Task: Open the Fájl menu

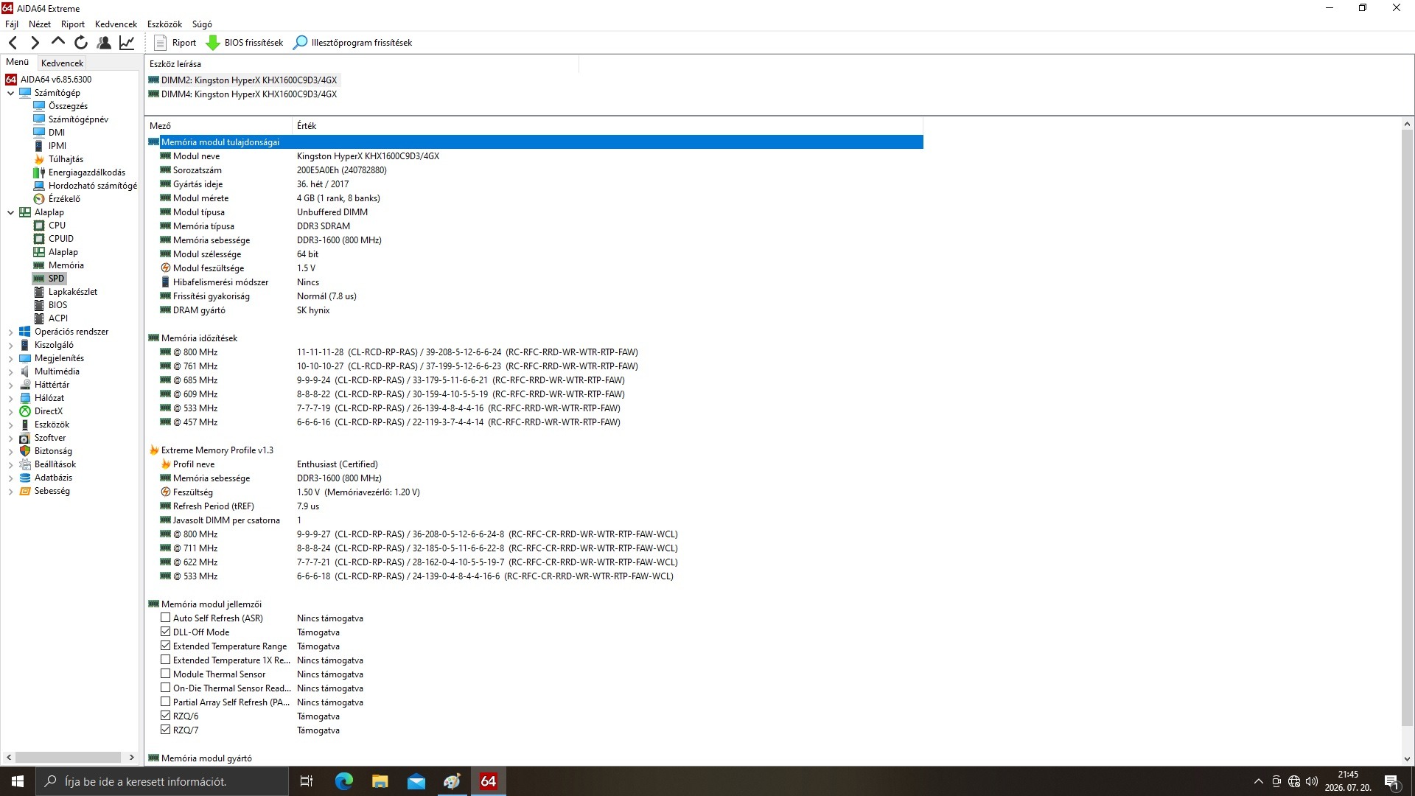Action: click(x=12, y=24)
